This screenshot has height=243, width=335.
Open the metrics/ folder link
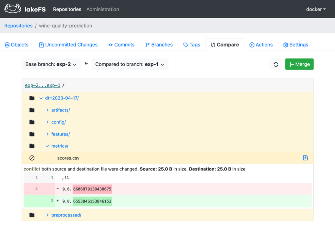[60, 146]
